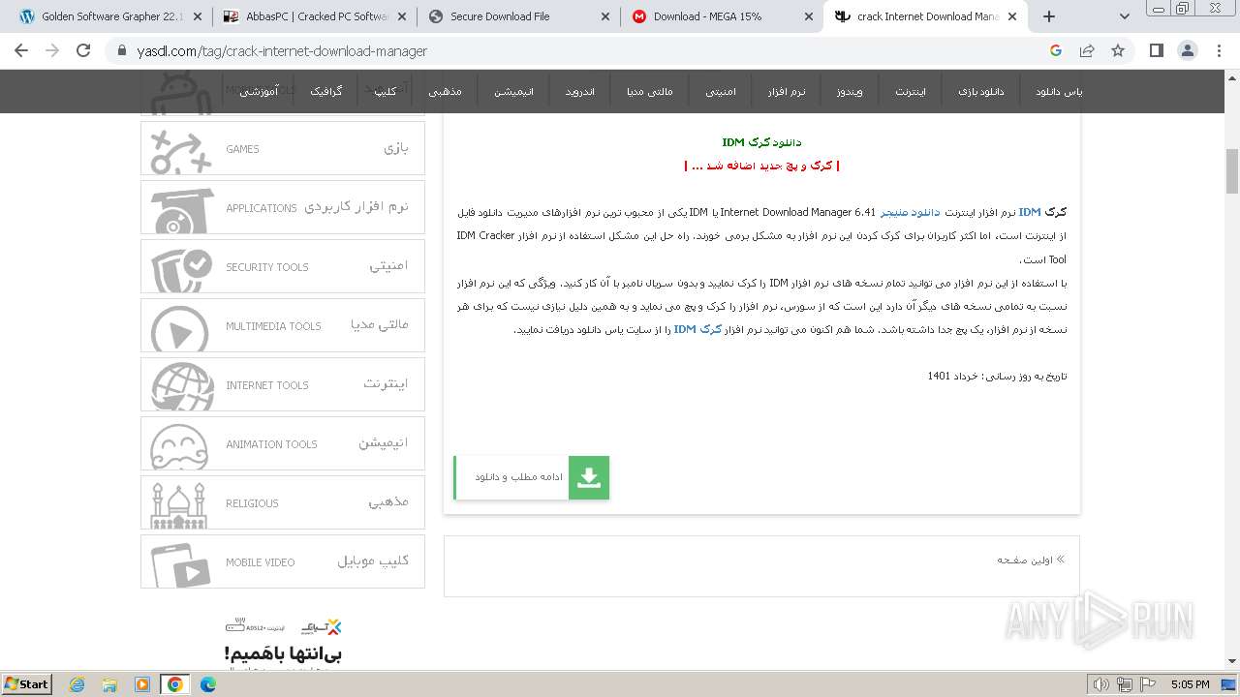Image resolution: width=1240 pixels, height=697 pixels.
Task: Open اندروید nav menu item
Action: 580,91
